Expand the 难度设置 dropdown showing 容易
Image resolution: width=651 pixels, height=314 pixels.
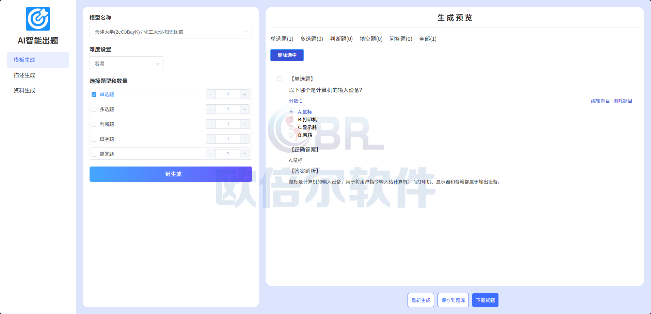coord(126,64)
